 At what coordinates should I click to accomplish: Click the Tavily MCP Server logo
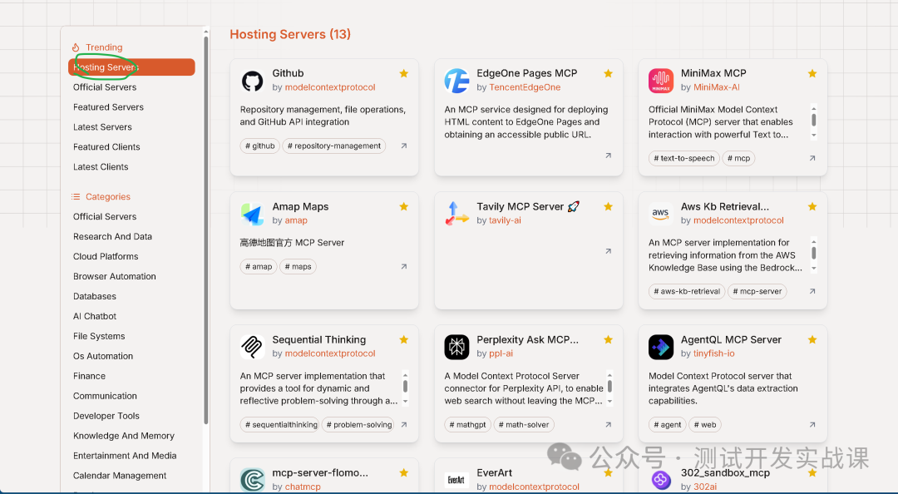click(x=456, y=214)
